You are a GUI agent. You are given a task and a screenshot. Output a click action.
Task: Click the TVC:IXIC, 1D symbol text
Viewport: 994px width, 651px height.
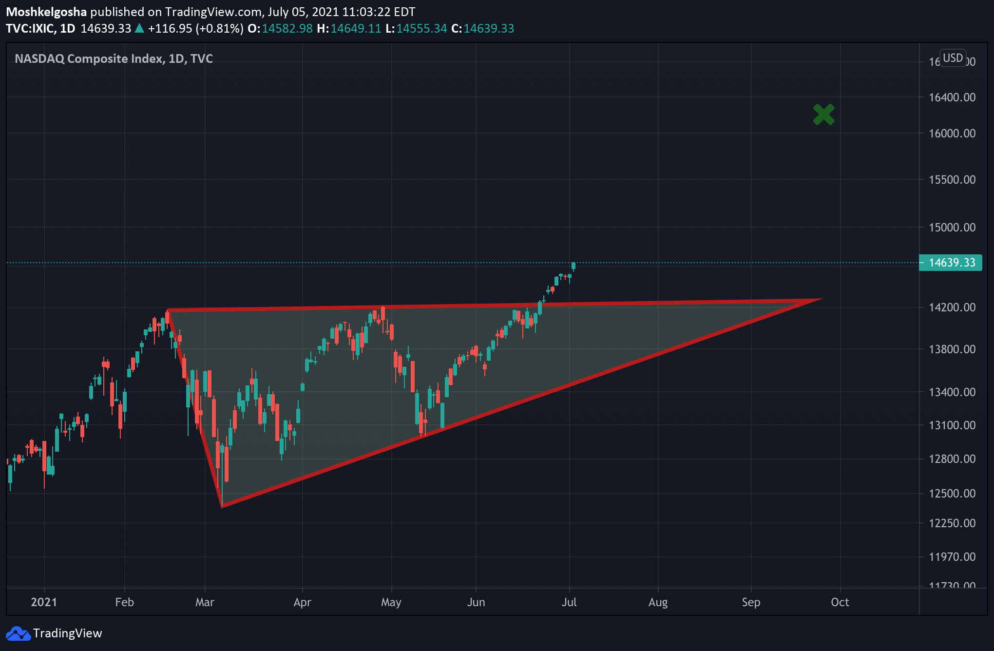point(40,29)
